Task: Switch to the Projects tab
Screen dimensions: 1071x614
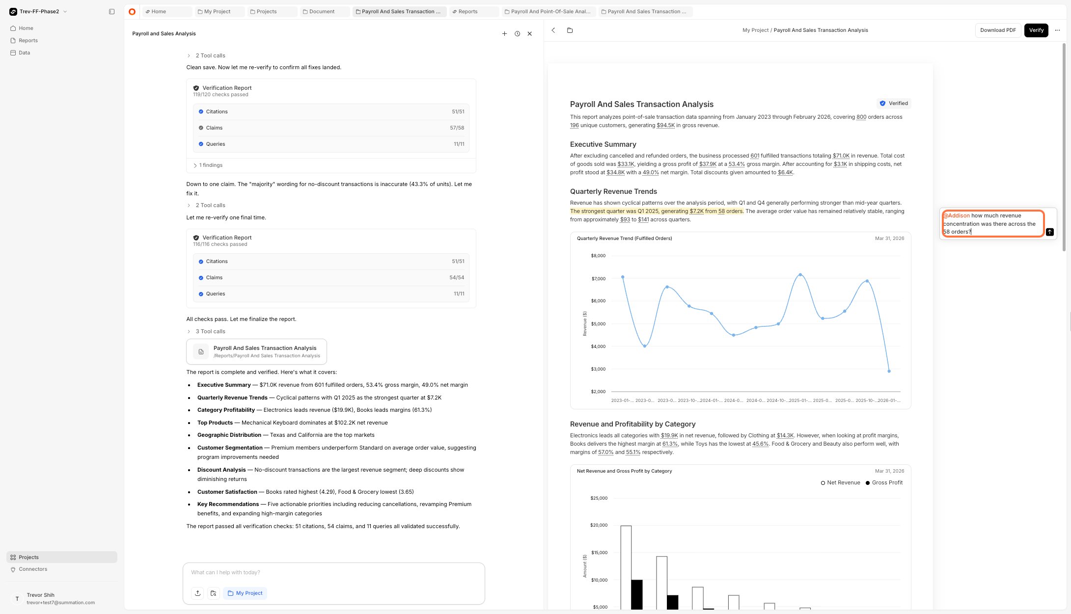Action: pos(272,11)
